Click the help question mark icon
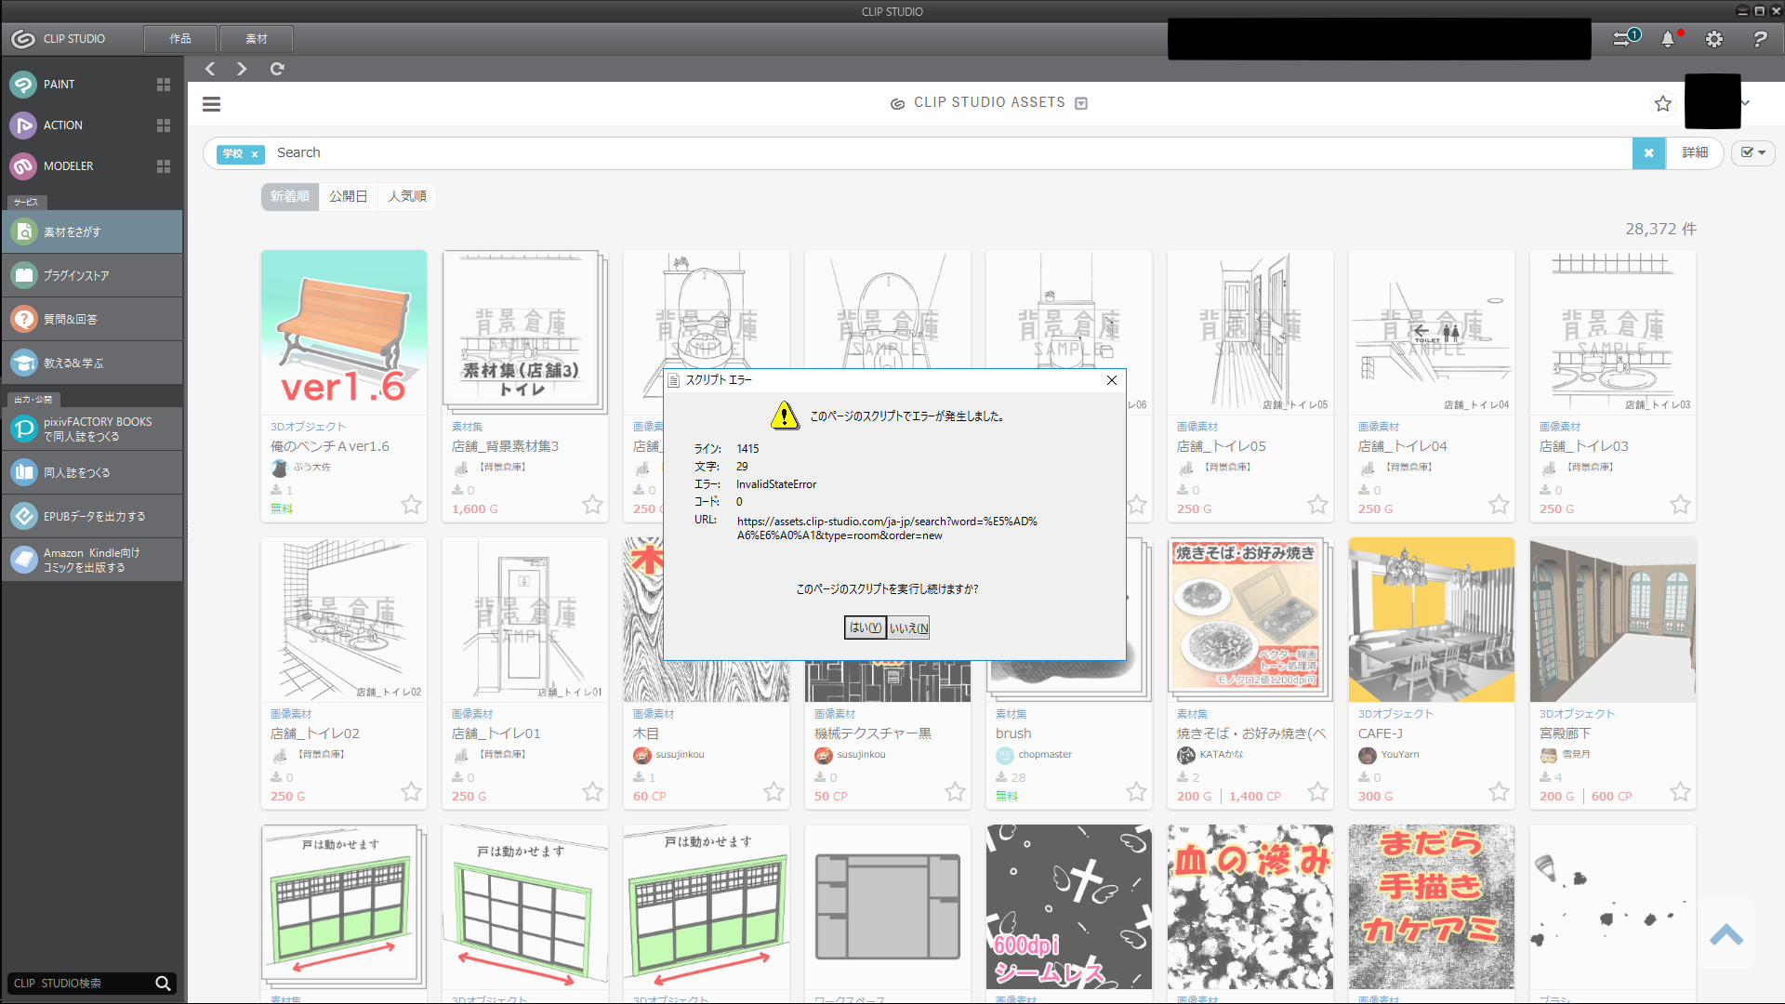 1759,39
